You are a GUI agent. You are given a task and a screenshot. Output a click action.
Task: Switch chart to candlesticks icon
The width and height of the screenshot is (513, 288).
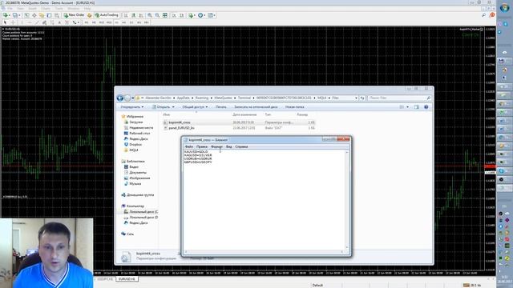click(x=134, y=15)
